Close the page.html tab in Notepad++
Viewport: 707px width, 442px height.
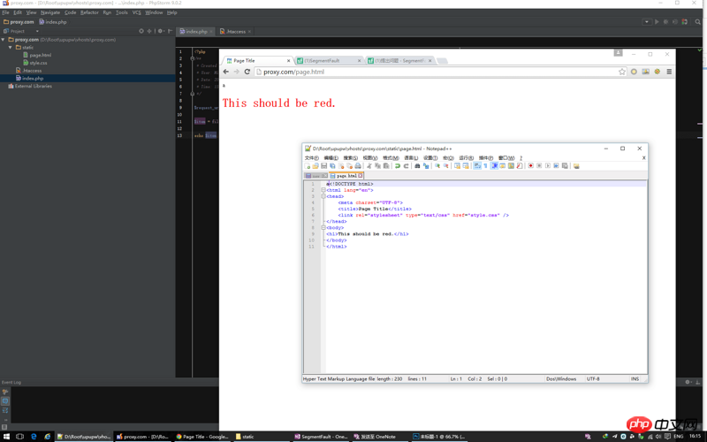[361, 176]
